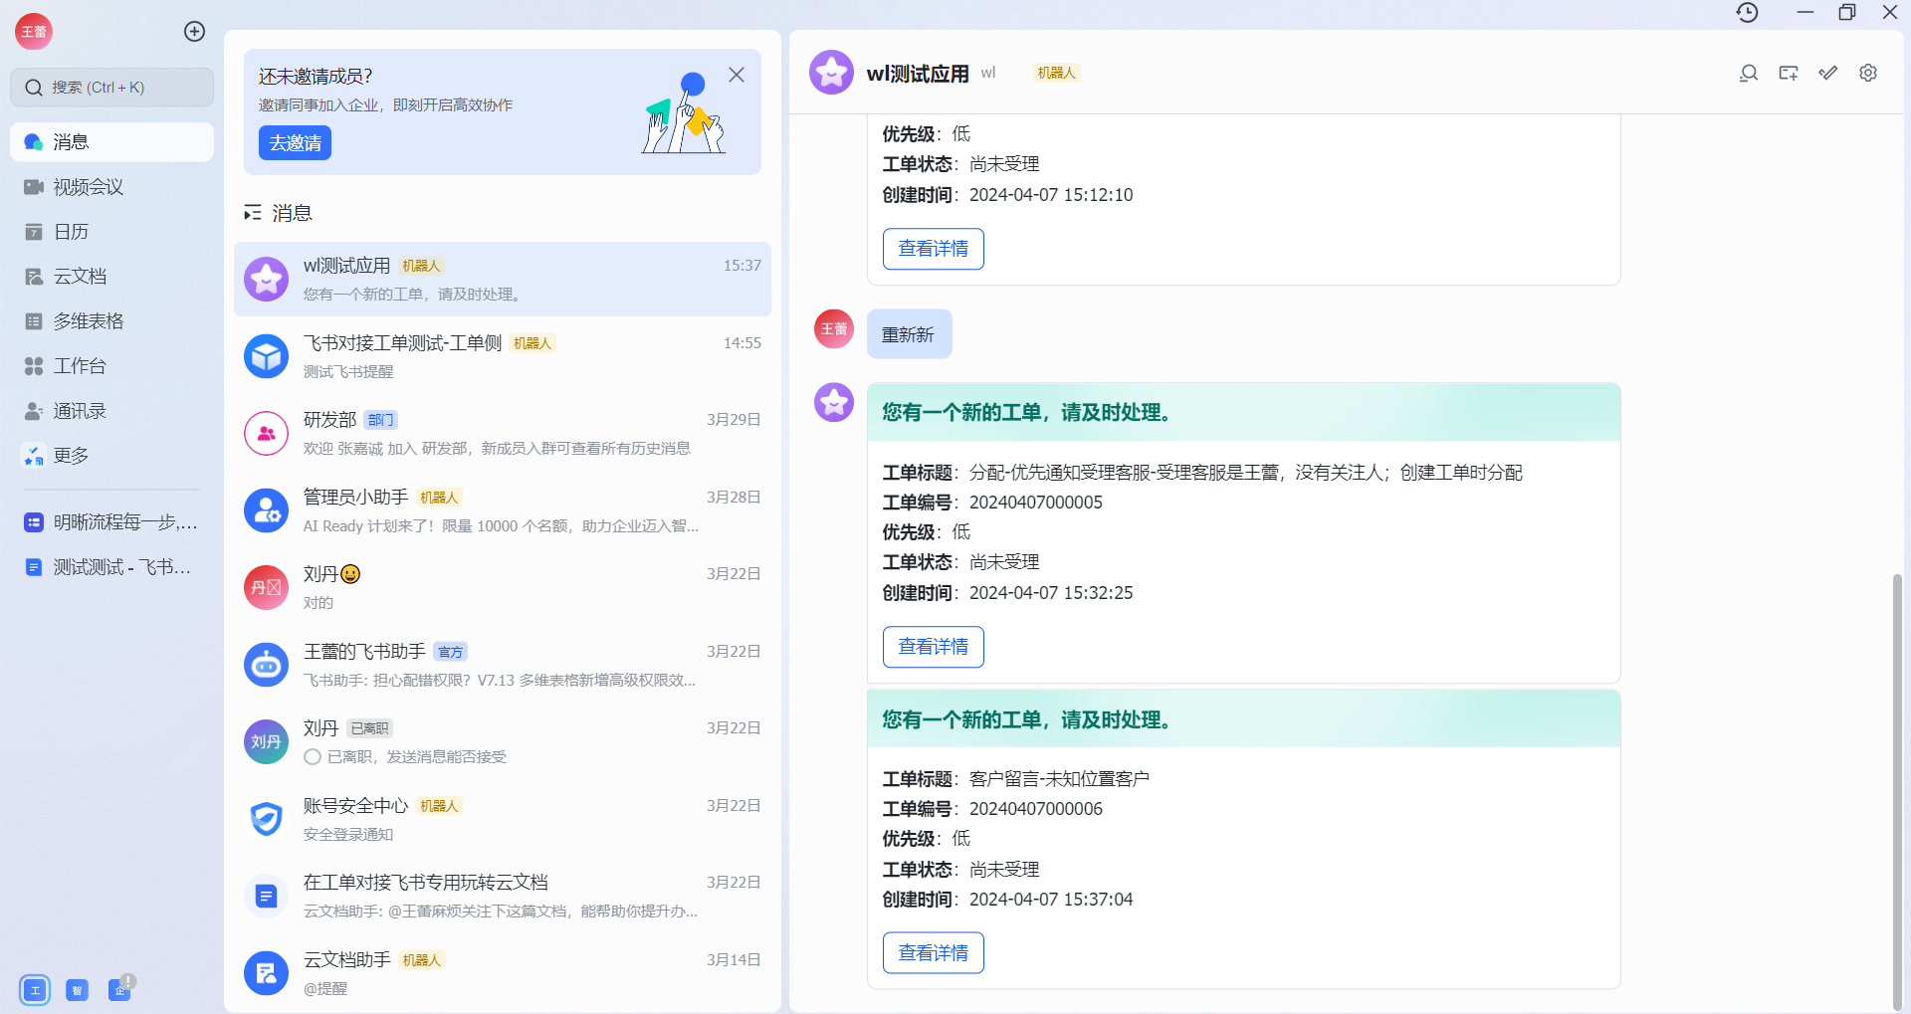Click 王蕾 sender avatar beside 重新新 message

coord(834,328)
